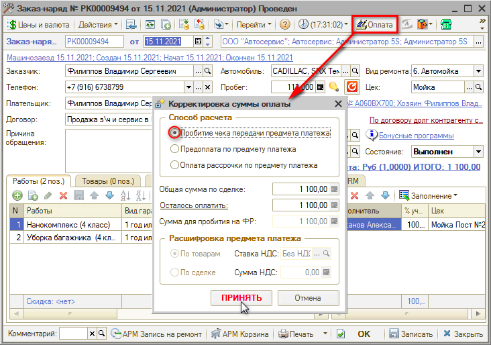Open the Действия dropdown menu
491x345 pixels.
tap(98, 25)
